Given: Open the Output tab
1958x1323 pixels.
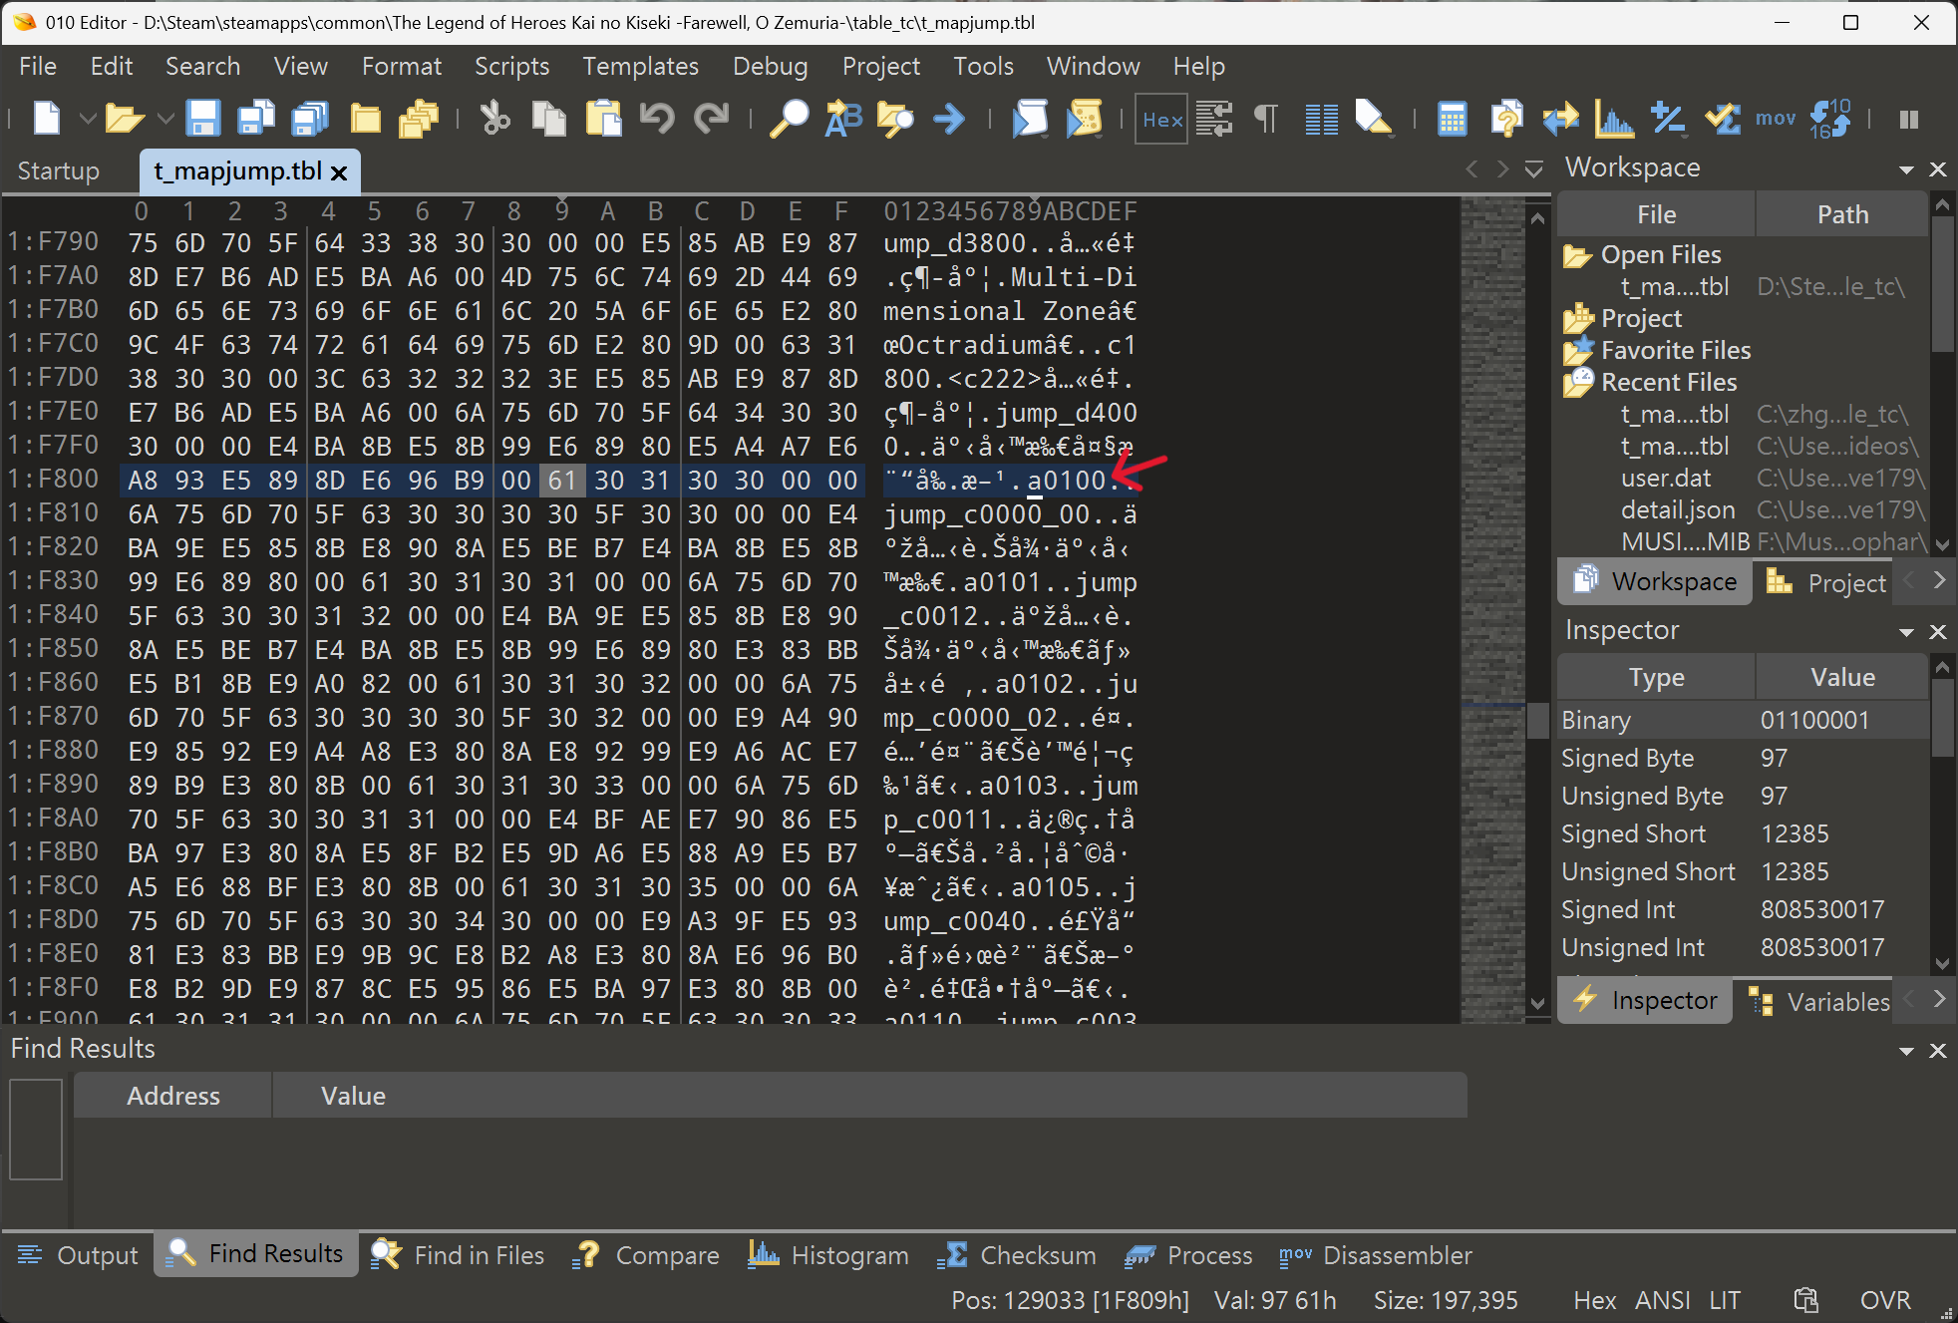Looking at the screenshot, I should (78, 1255).
